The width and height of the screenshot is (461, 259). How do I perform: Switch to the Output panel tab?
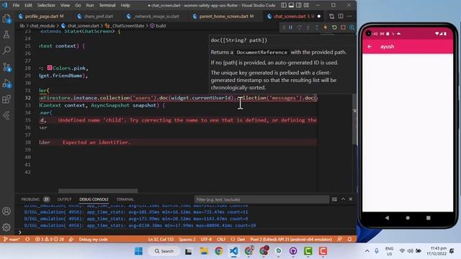tap(64, 199)
